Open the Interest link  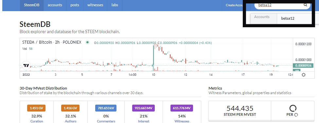point(144,121)
